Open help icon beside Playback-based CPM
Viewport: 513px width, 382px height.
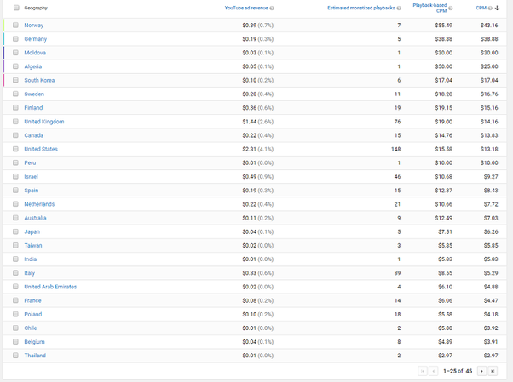coord(451,9)
